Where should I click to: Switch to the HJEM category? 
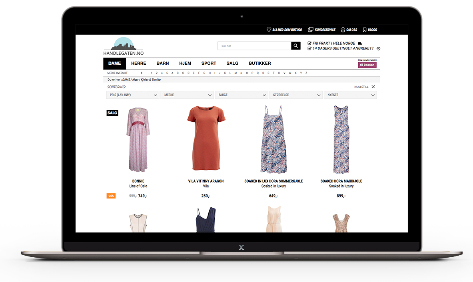point(185,63)
